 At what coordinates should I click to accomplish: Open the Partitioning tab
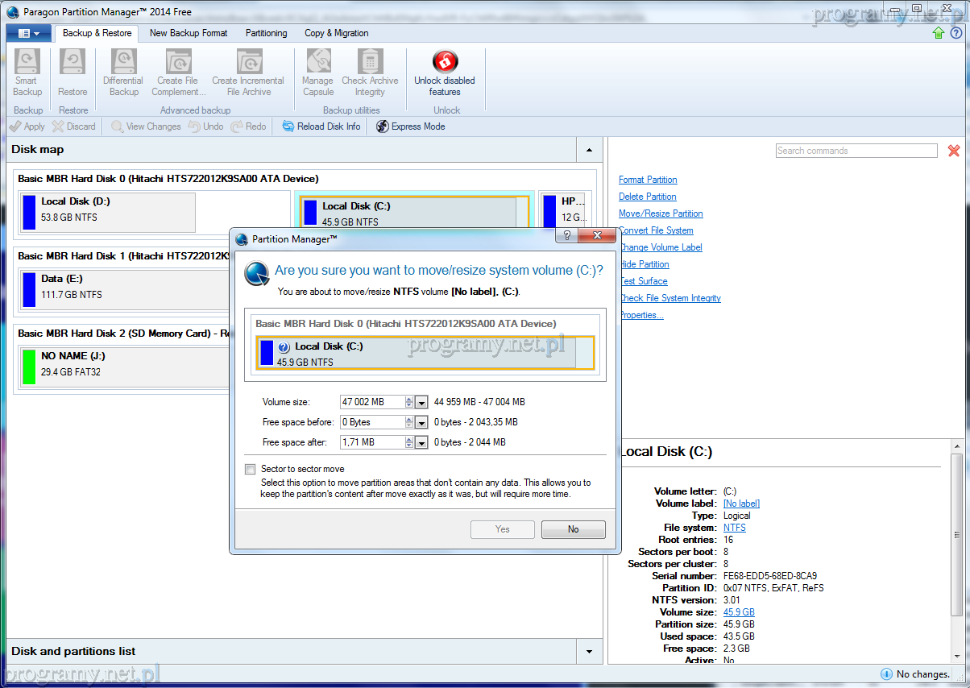(x=266, y=33)
